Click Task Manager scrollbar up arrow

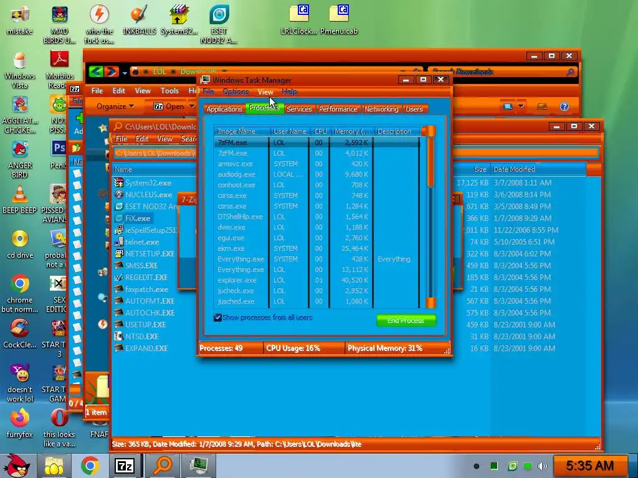(431, 131)
